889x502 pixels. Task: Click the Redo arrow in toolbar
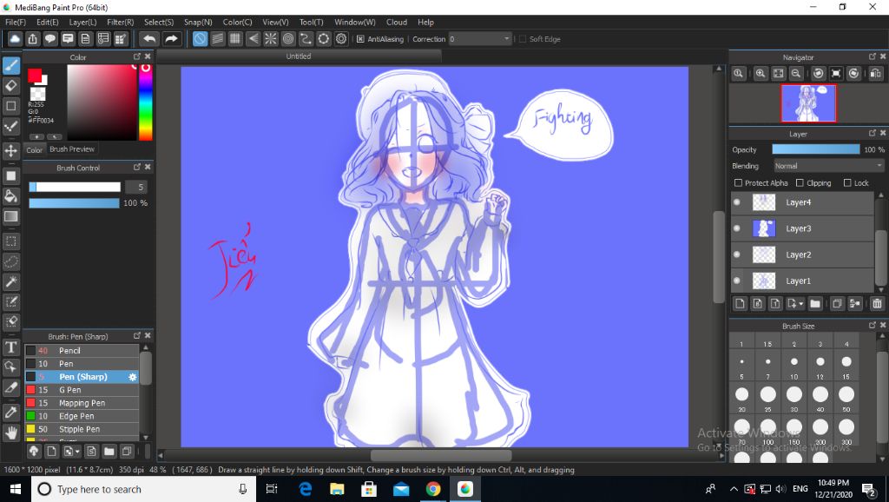tap(171, 38)
